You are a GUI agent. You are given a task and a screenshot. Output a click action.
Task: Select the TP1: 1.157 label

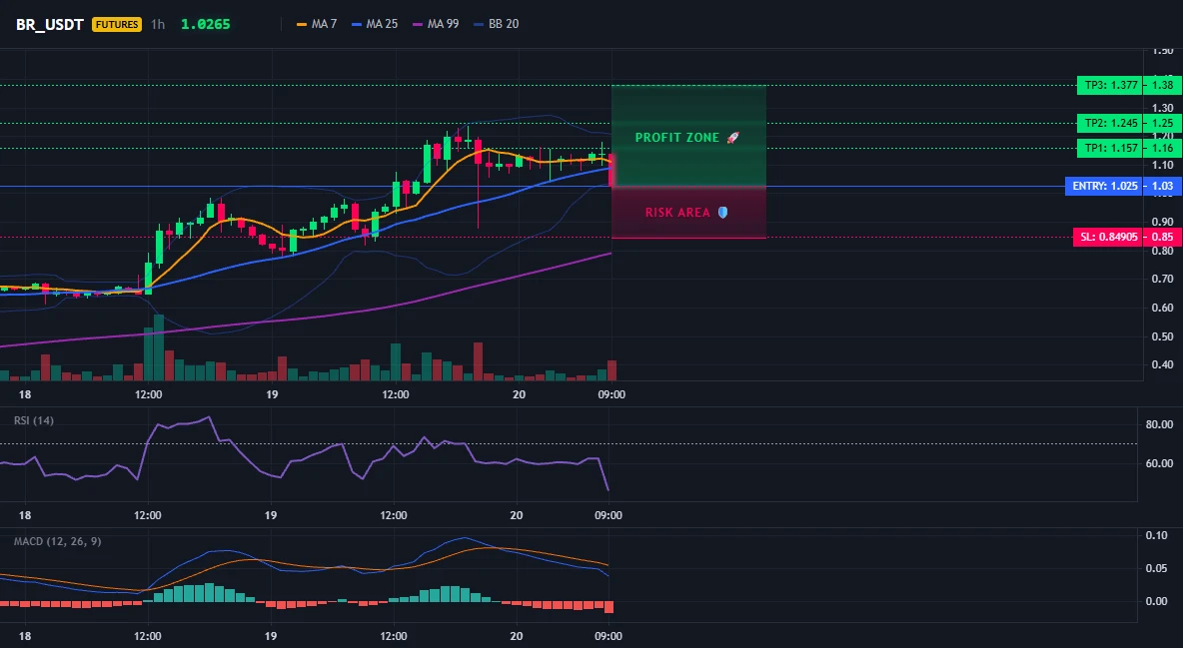click(x=1110, y=148)
